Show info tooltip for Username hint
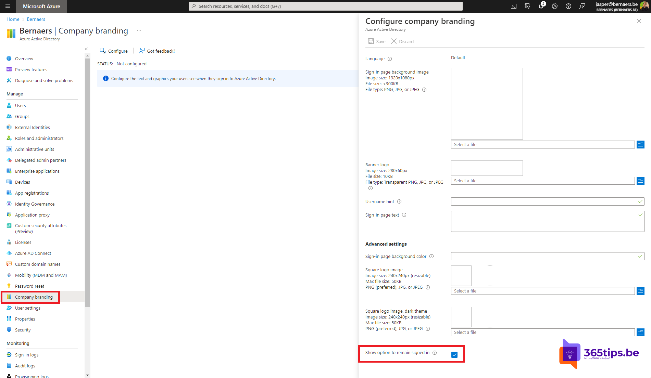Viewport: 651px width, 378px height. [399, 202]
